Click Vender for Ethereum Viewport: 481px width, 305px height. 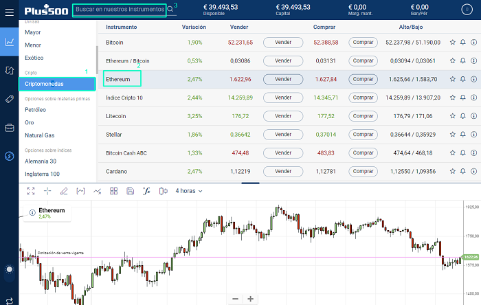[283, 79]
